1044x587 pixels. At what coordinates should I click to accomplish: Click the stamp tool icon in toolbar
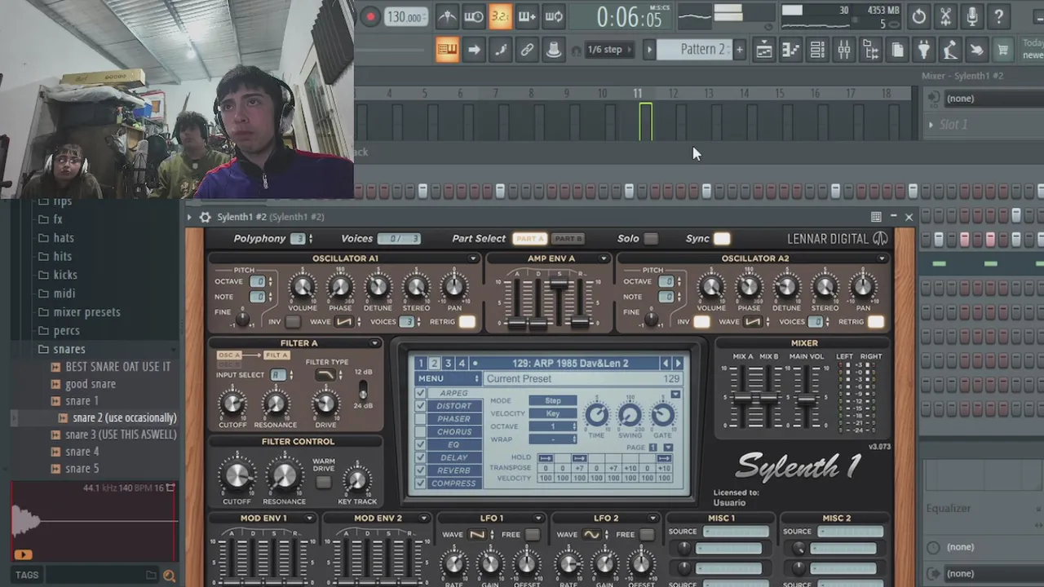[554, 50]
